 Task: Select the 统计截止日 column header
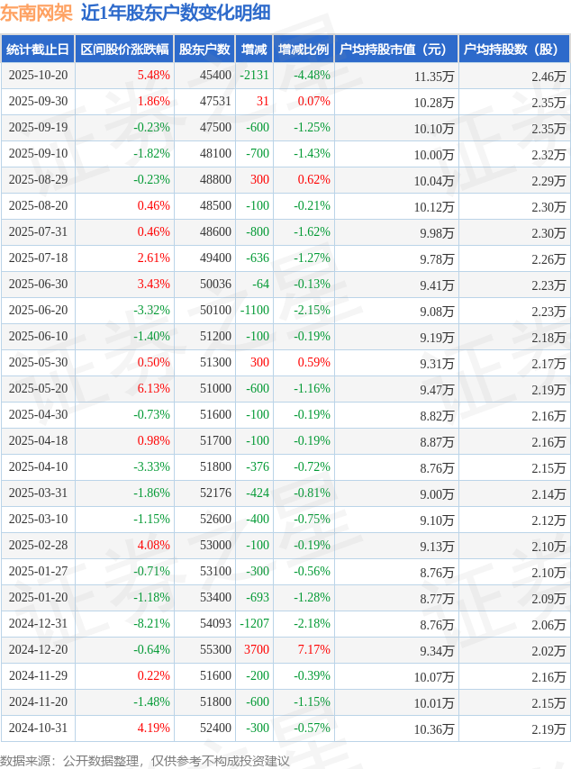point(37,50)
